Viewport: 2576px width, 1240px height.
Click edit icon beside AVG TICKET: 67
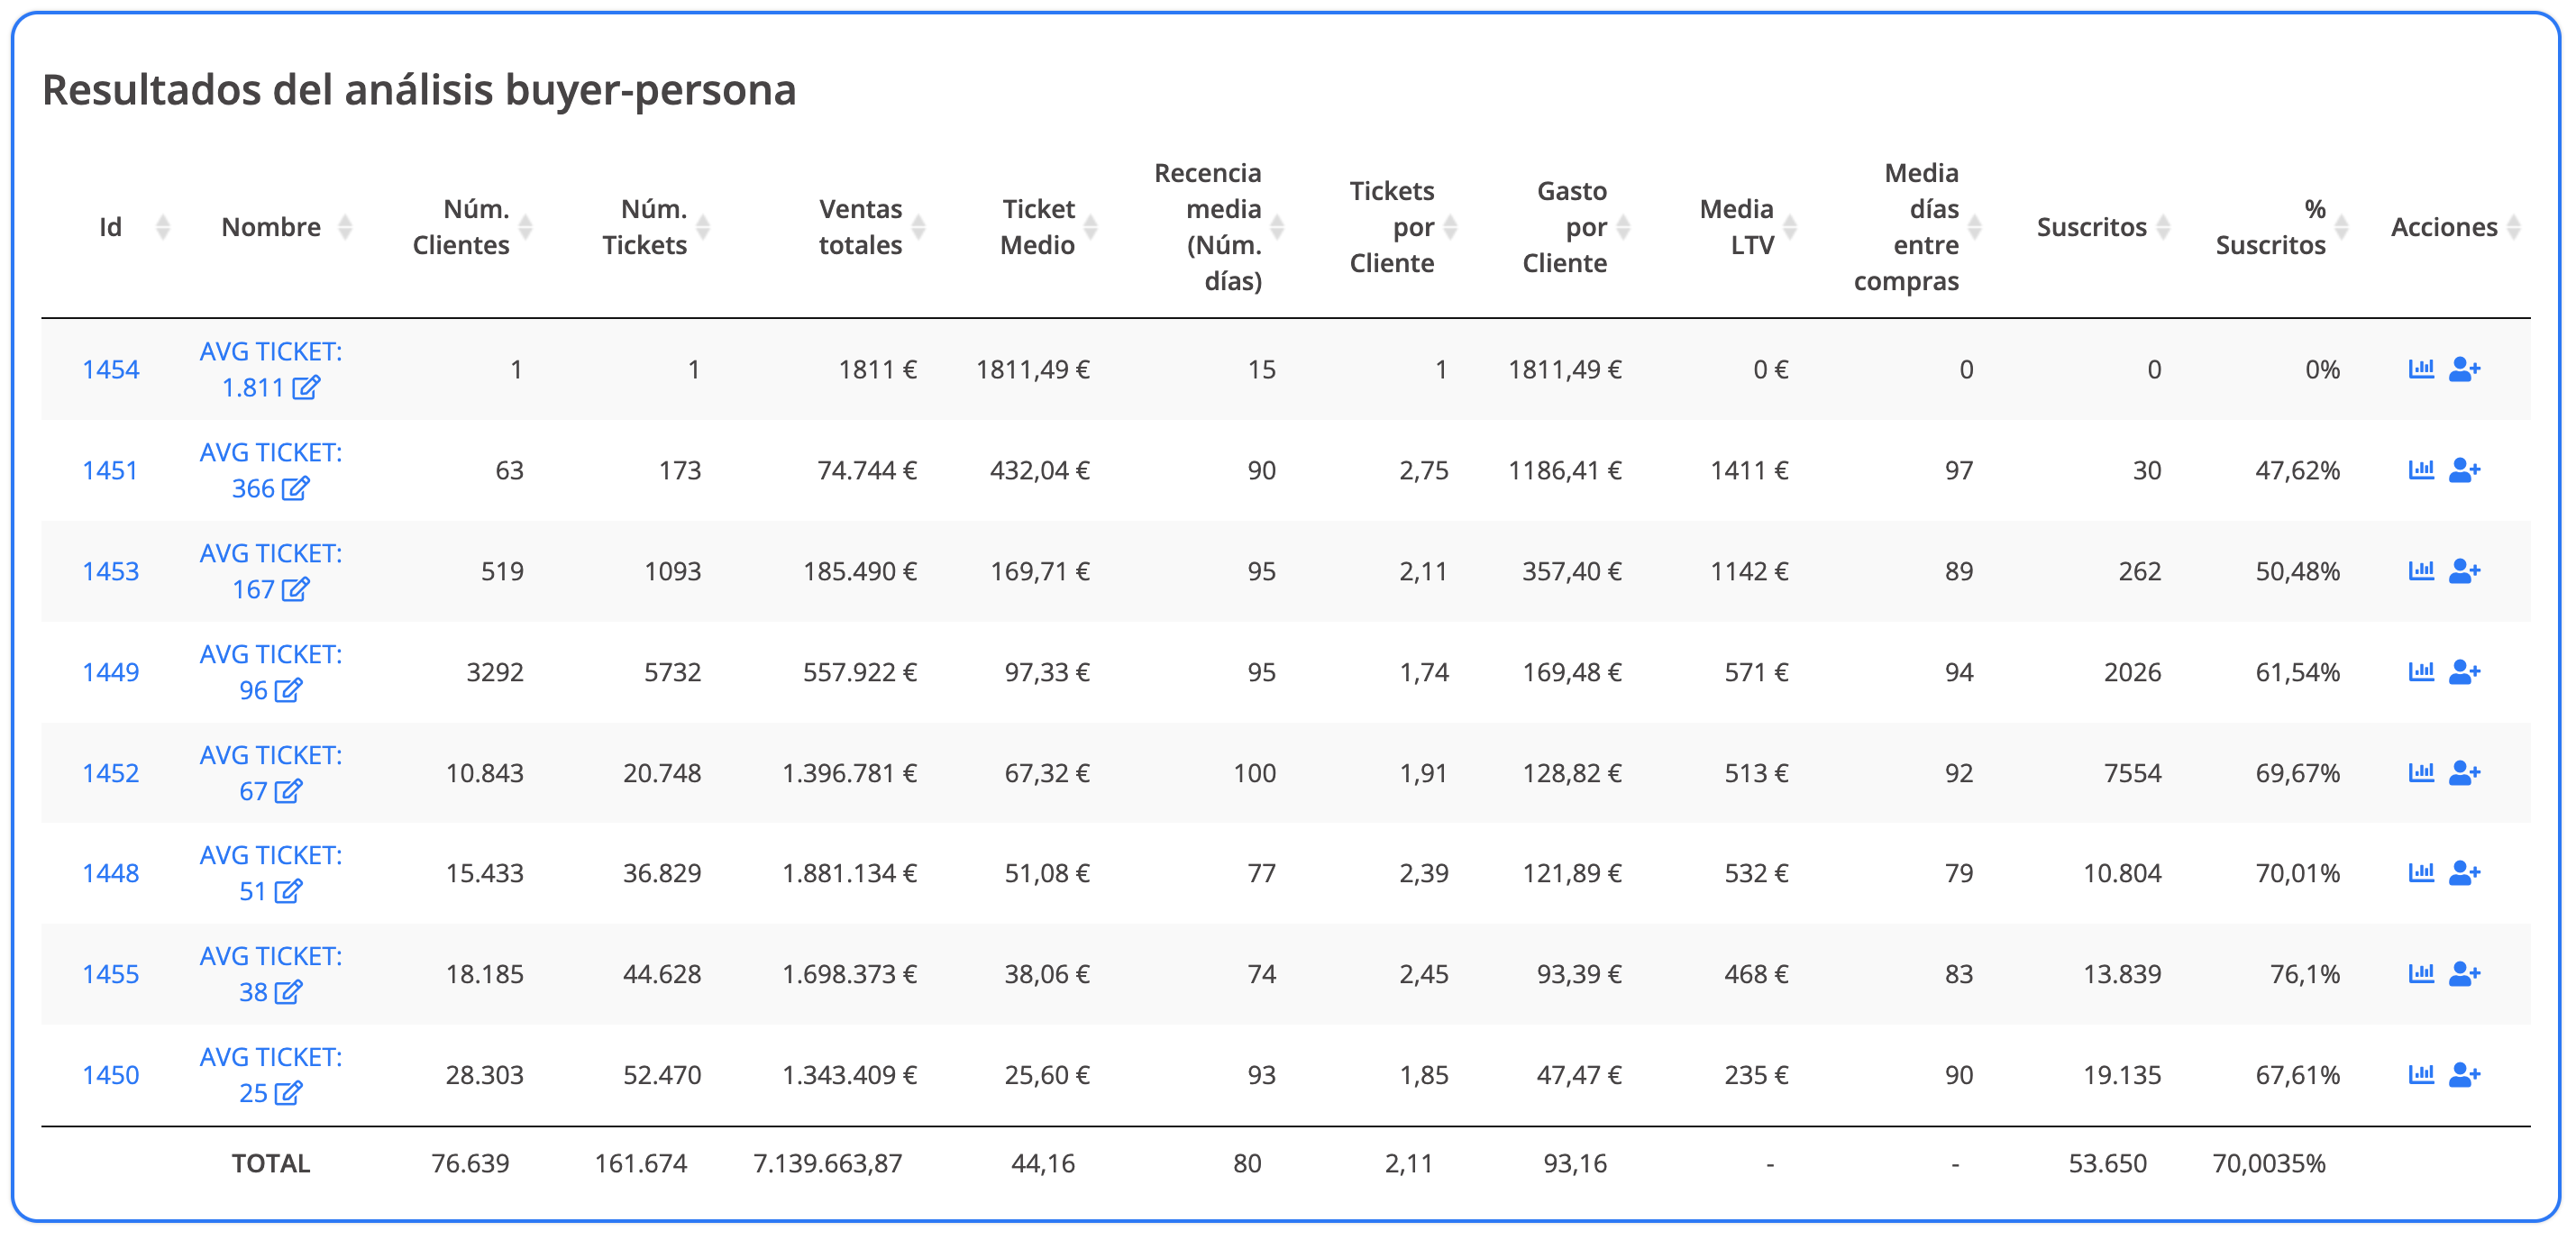click(x=288, y=791)
